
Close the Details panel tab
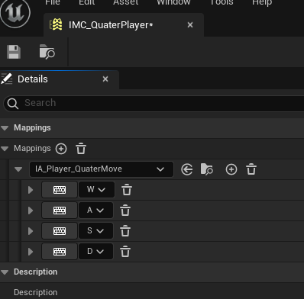[105, 79]
